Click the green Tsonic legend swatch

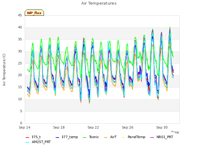pos(84,138)
